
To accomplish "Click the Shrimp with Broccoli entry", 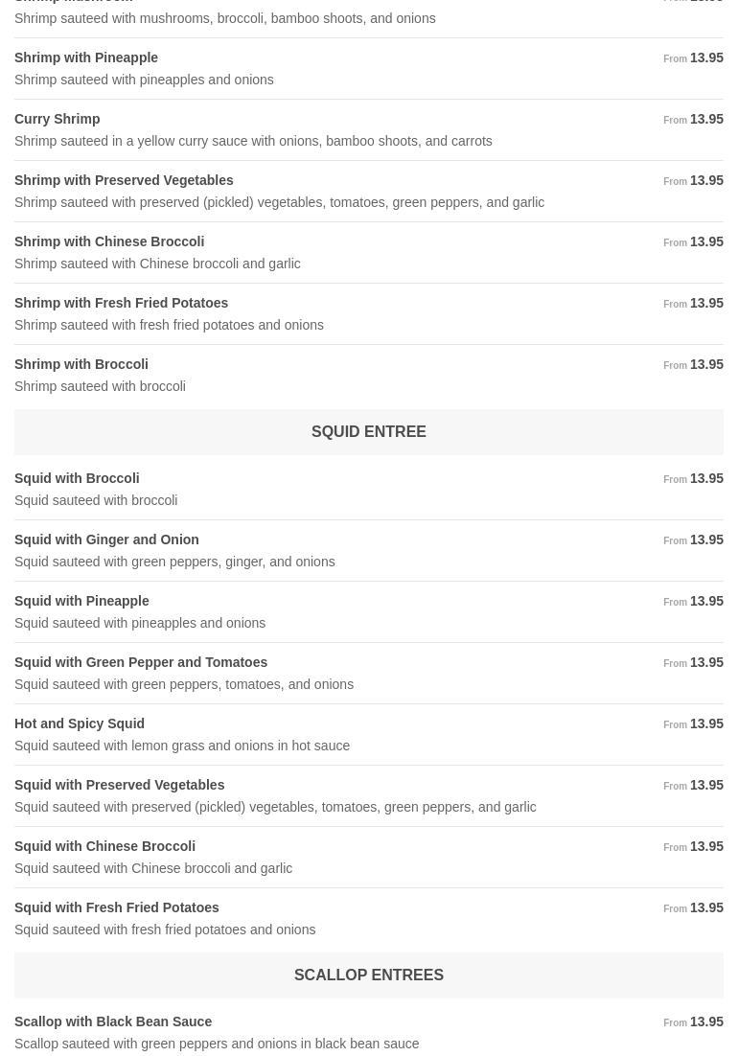I will click(81, 364).
